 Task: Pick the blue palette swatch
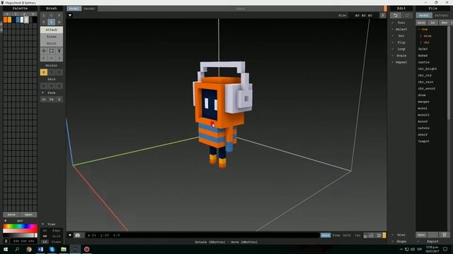[18, 20]
